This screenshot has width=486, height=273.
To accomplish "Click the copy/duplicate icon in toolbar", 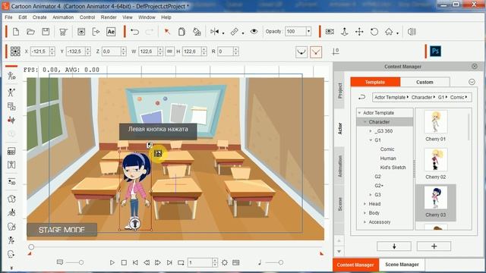I will tap(181, 32).
